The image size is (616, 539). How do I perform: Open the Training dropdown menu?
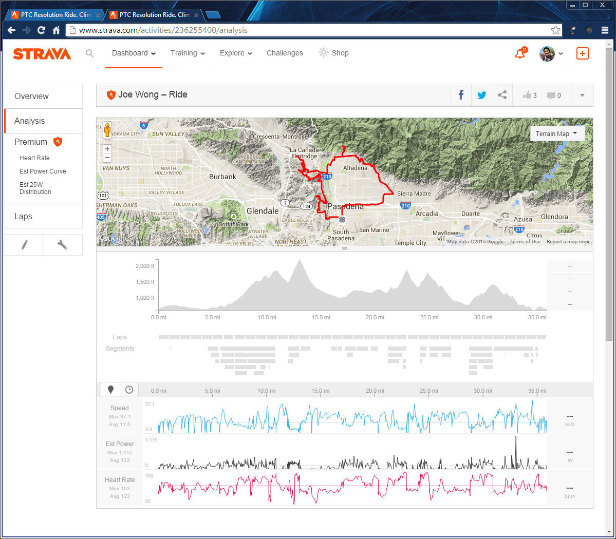pos(188,53)
